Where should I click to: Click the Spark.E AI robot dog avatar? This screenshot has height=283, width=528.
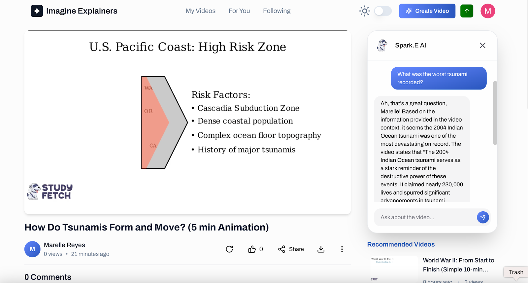click(382, 46)
